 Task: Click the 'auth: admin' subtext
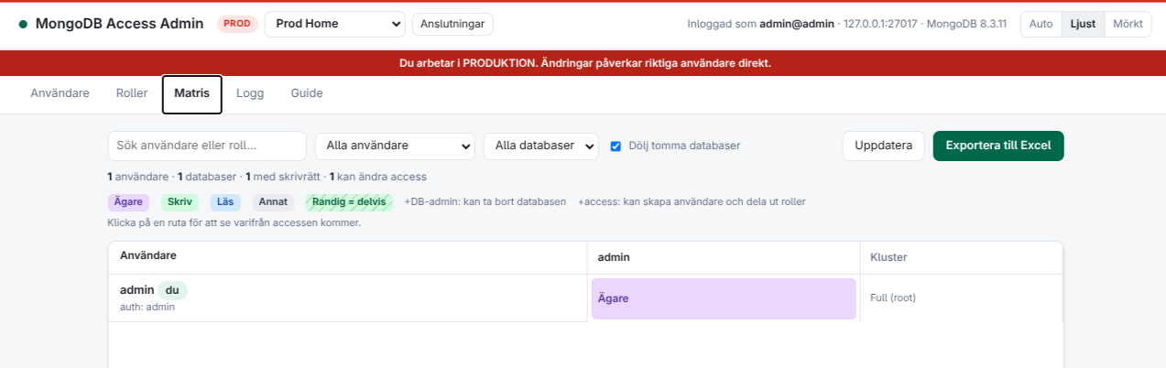click(147, 308)
